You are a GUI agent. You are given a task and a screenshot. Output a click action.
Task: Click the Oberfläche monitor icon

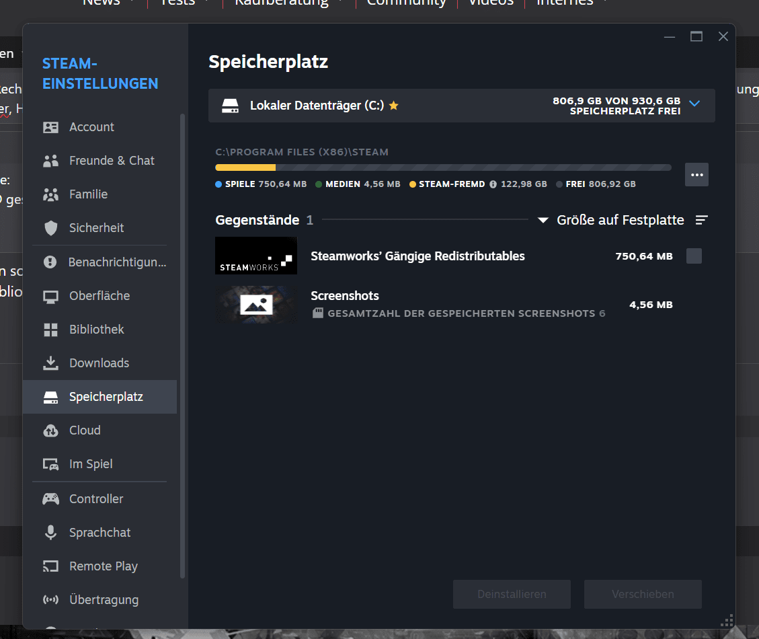pyautogui.click(x=51, y=296)
